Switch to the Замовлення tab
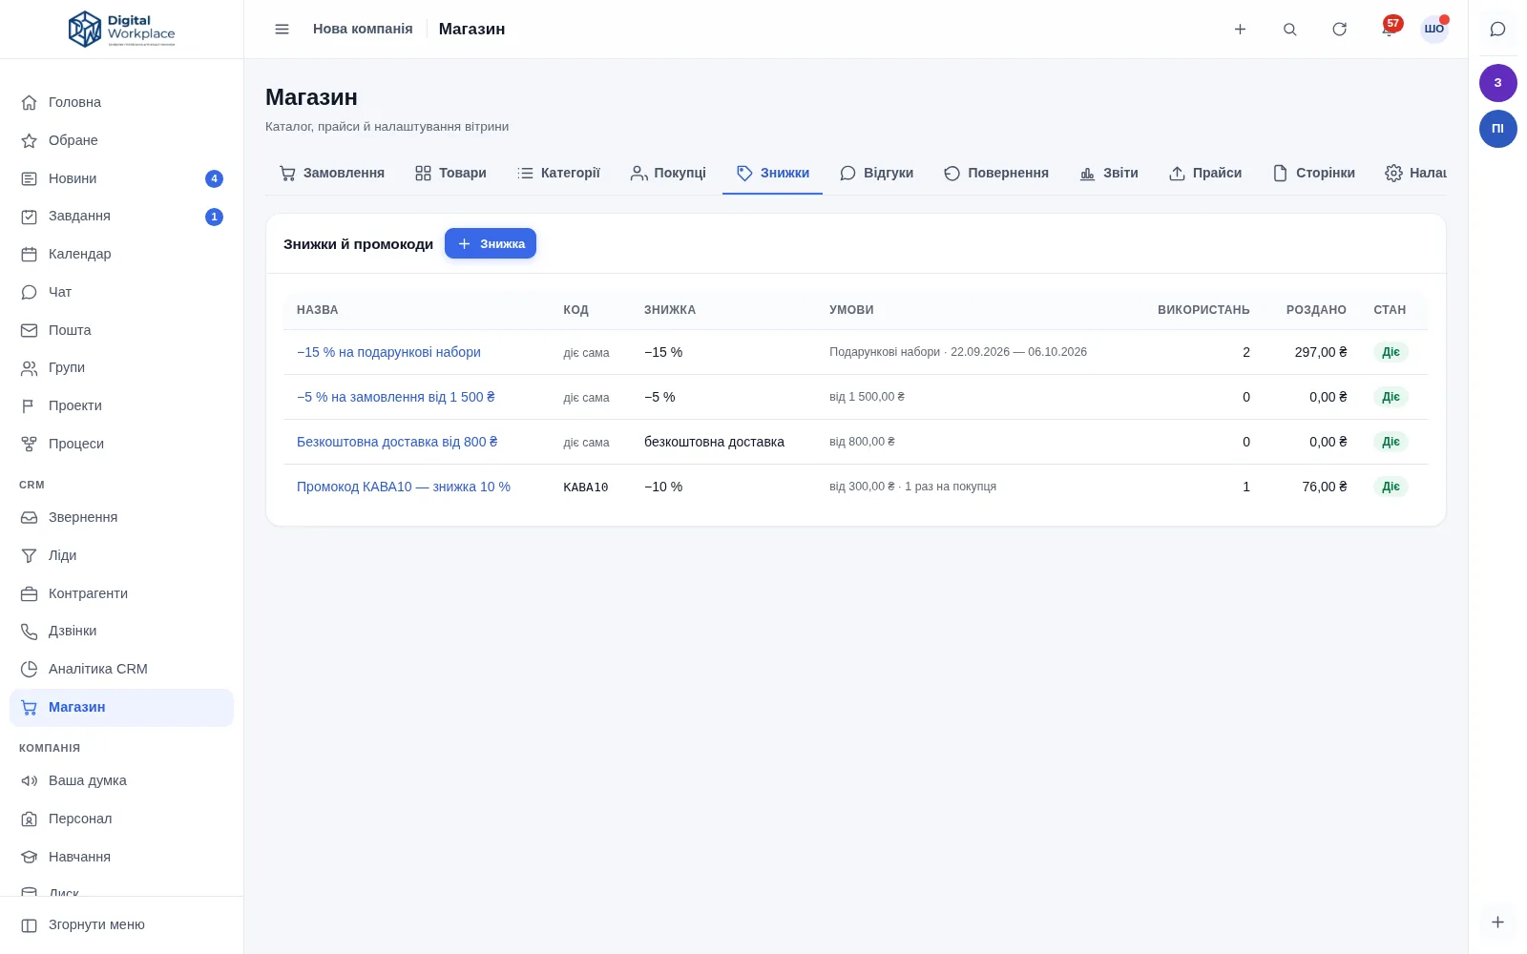 point(331,173)
